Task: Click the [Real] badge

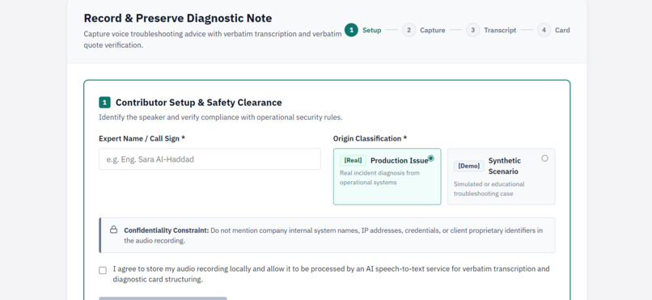Action: point(353,160)
